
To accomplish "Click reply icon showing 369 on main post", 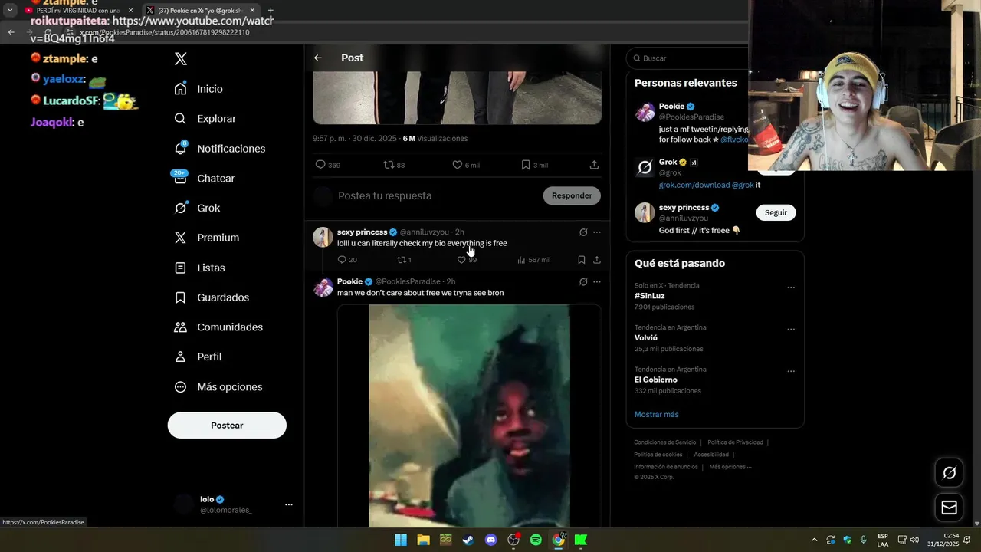I will [x=327, y=165].
